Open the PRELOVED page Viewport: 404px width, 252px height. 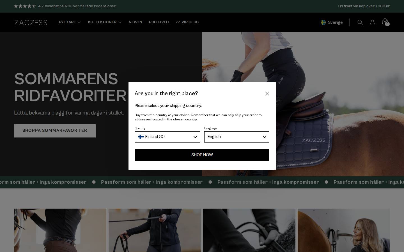[159, 22]
